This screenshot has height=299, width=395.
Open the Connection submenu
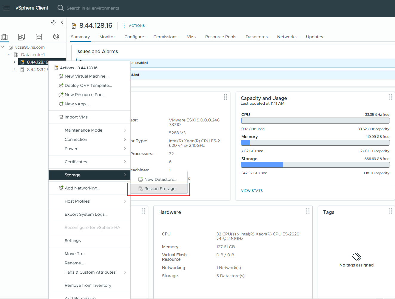coord(90,139)
